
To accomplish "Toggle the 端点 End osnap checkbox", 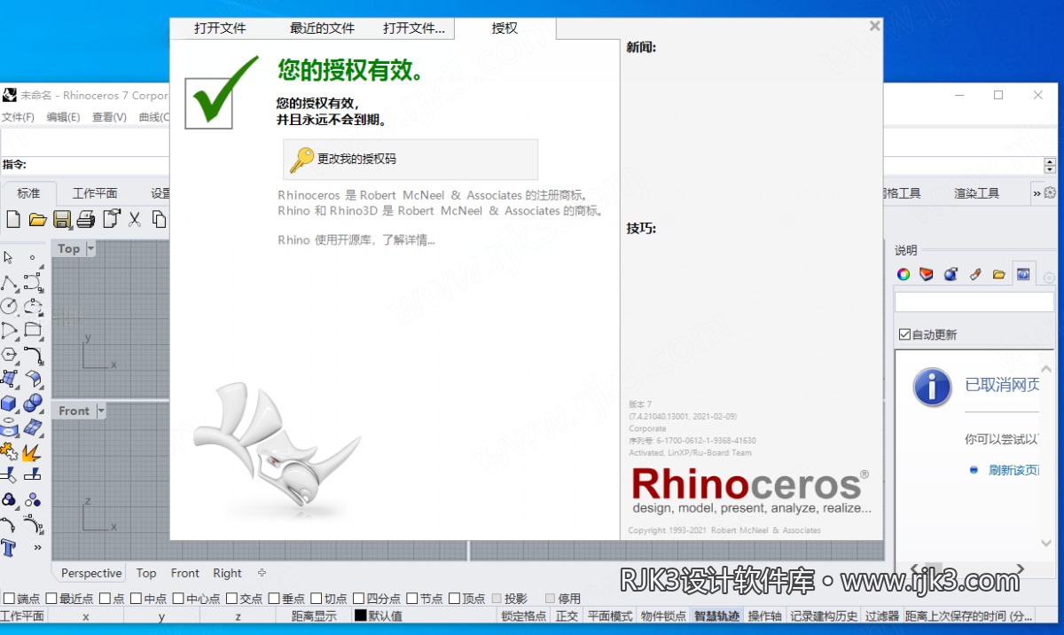I will point(8,599).
